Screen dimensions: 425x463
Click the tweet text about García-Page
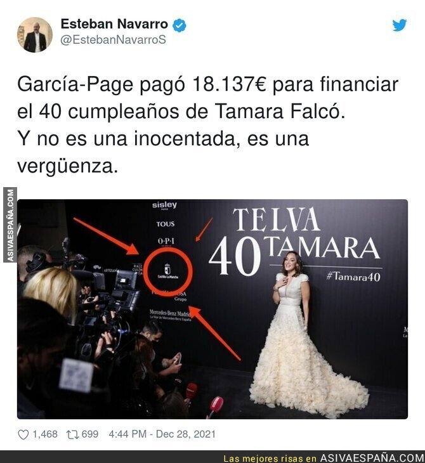tap(207, 125)
